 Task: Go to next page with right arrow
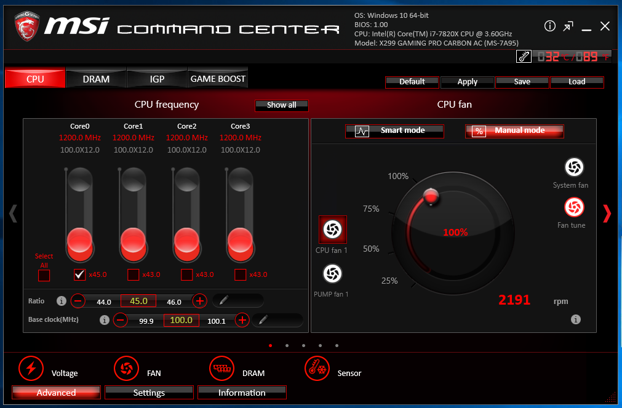607,214
